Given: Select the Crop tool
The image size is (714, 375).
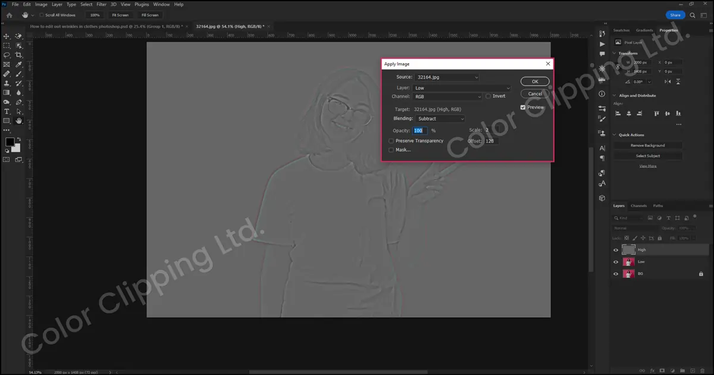Looking at the screenshot, I should coord(18,55).
